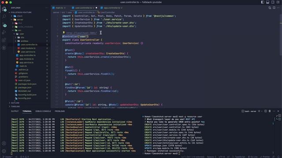Open the Explorer view in activity bar
The image size is (282, 158).
point(4,9)
